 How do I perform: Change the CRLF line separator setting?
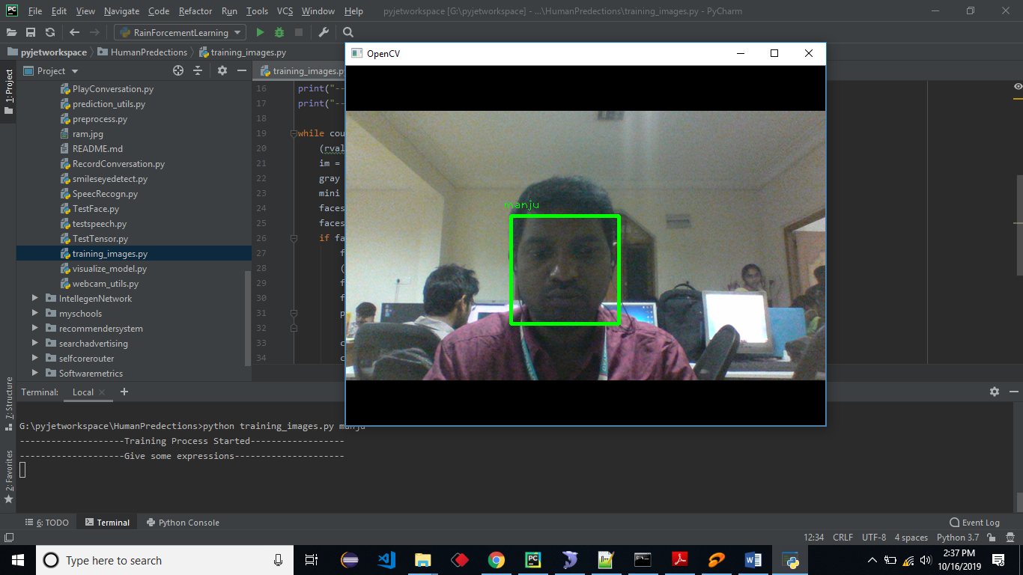[x=843, y=538]
